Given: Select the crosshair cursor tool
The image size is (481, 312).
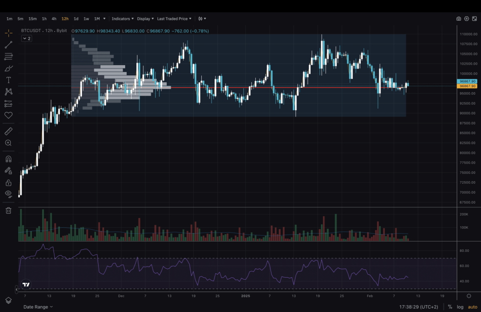Looking at the screenshot, I should point(8,33).
